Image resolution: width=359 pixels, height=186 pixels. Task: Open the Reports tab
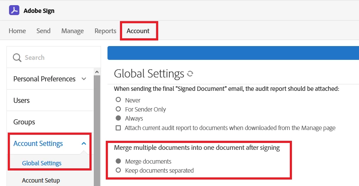tap(105, 31)
